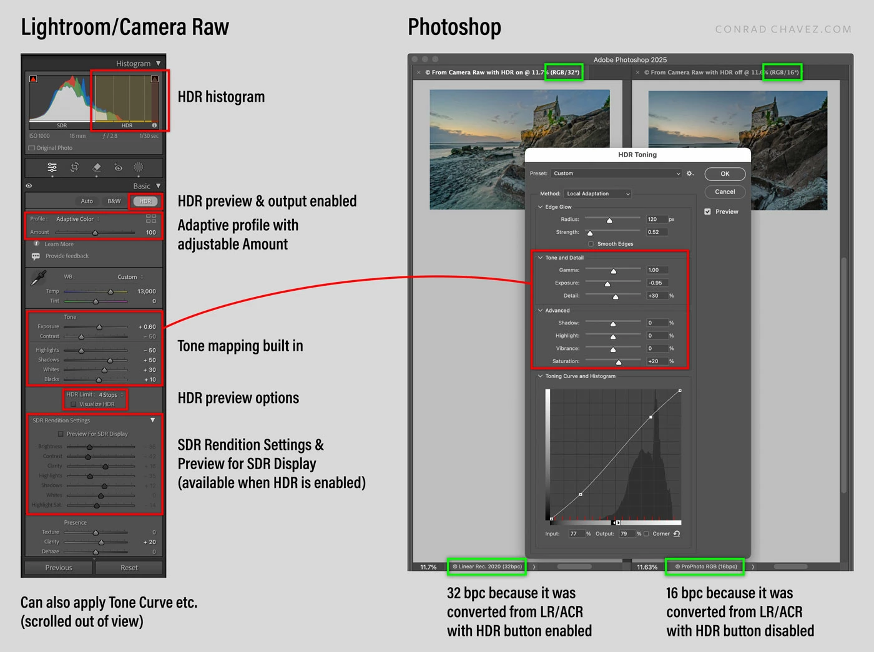Screen dimensions: 874x652
Task: Collapse the Basic panel triangle
Action: click(159, 186)
